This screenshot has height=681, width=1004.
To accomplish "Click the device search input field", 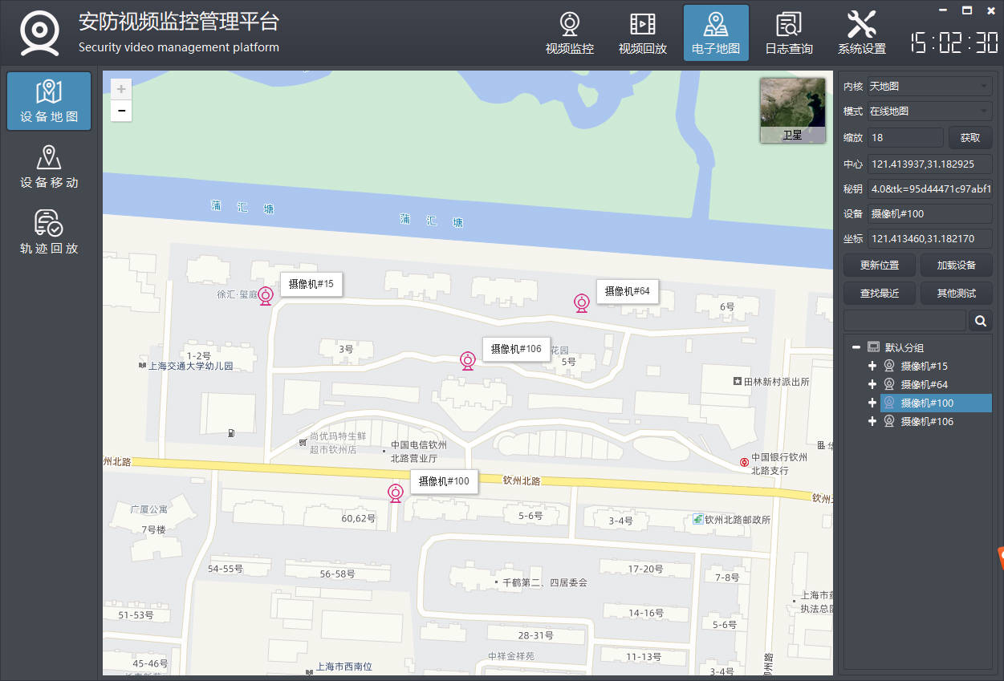I will 904,321.
